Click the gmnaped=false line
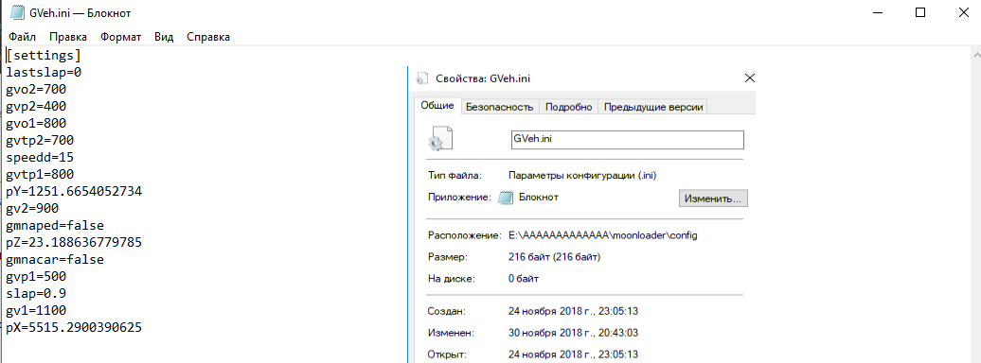 tap(55, 225)
